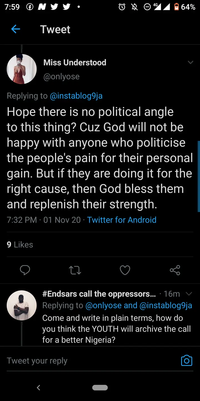
Task: Tap @onlyose and @instablog9ja reply mention
Action: tap(139, 305)
